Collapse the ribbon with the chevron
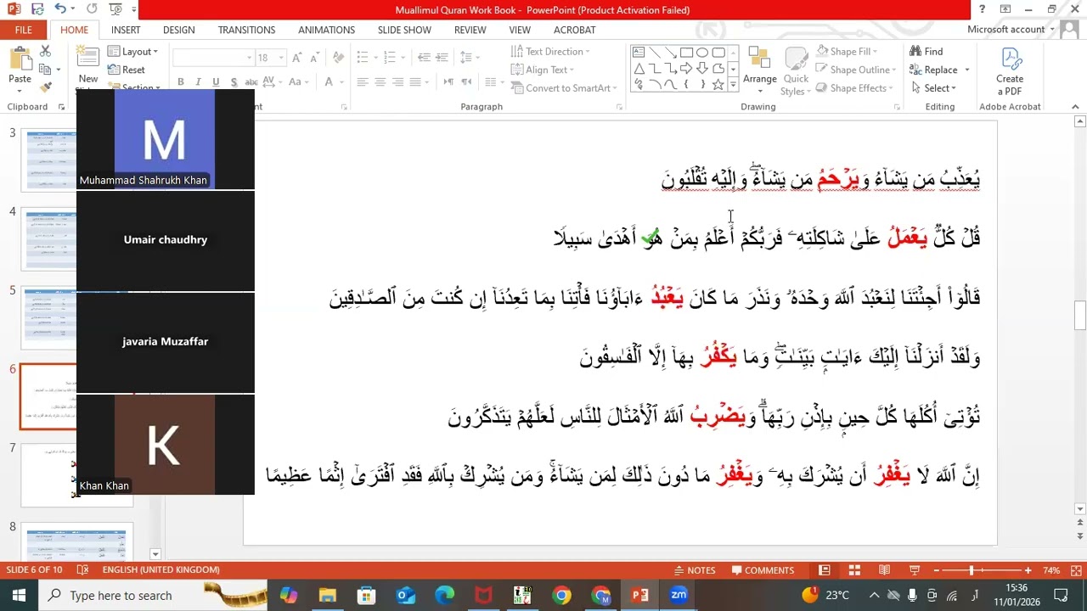The width and height of the screenshot is (1087, 611). coord(1075,107)
